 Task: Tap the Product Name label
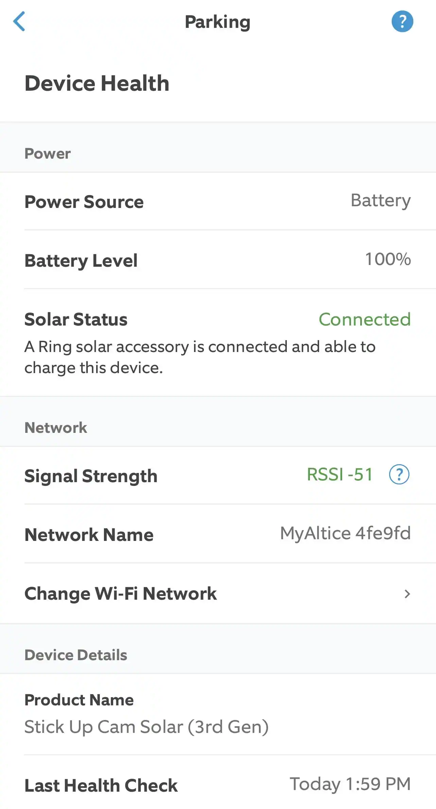click(79, 700)
